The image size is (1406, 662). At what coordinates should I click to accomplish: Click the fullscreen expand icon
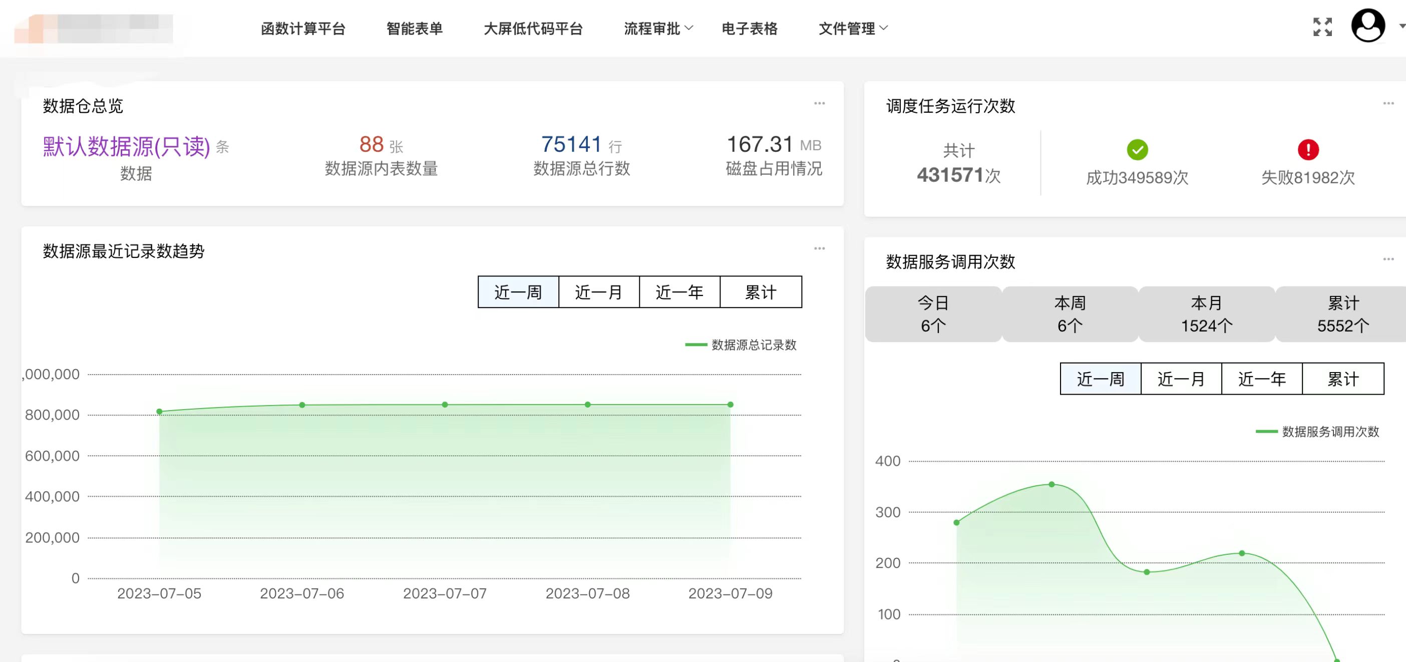1322,27
